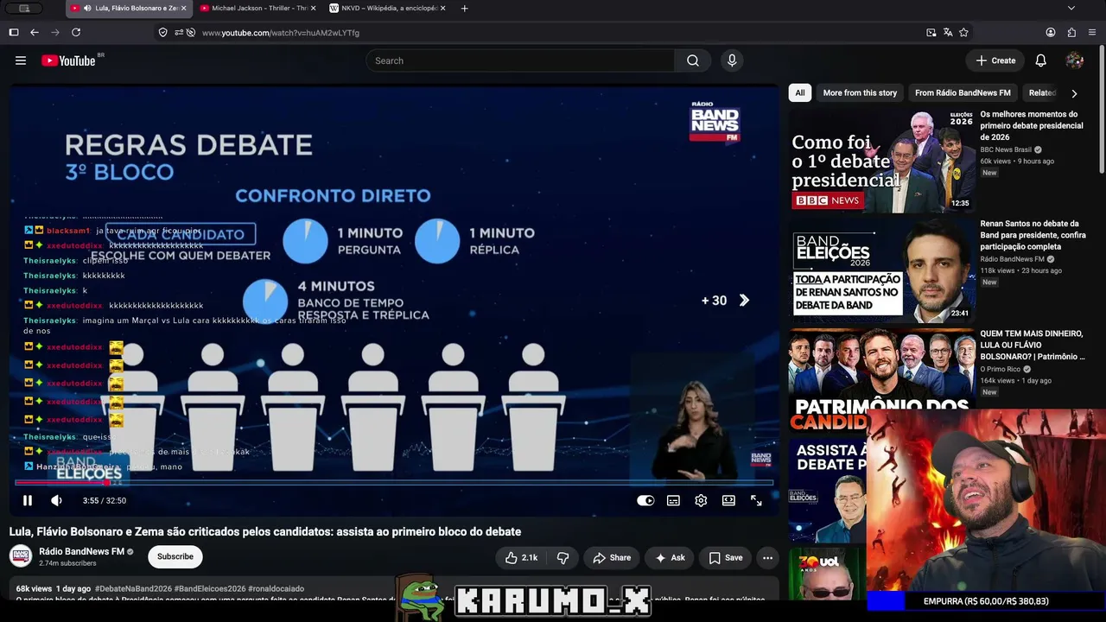
Task: Enter full screen video mode
Action: pos(756,500)
